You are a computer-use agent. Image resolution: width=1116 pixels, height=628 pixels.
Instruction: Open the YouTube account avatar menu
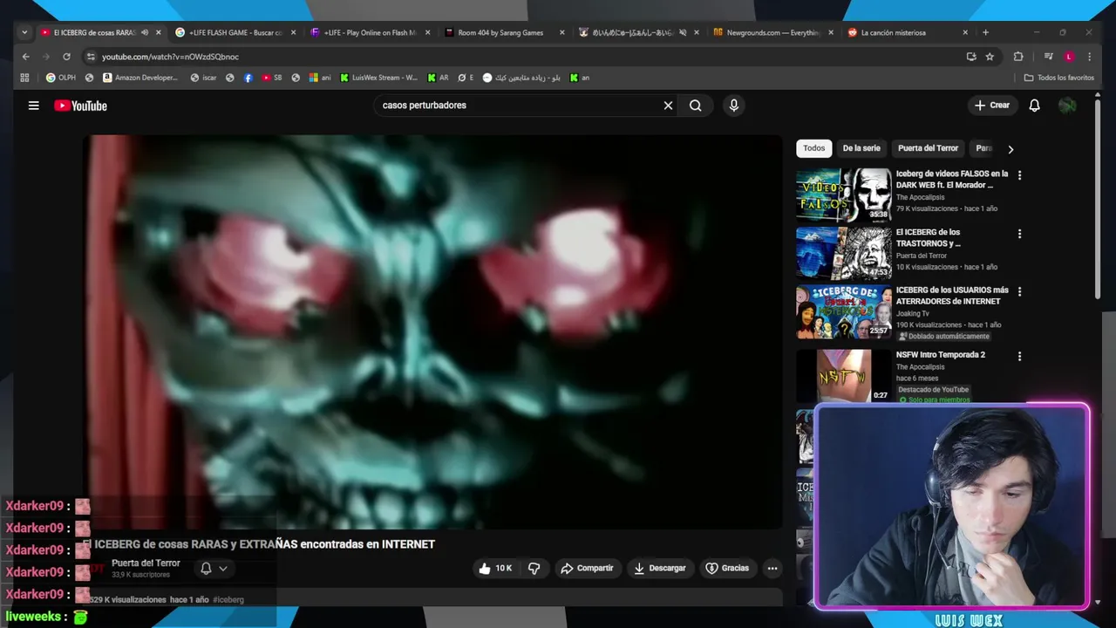pos(1067,106)
